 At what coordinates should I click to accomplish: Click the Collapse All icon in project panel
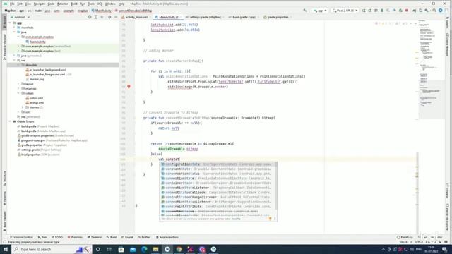102,17
